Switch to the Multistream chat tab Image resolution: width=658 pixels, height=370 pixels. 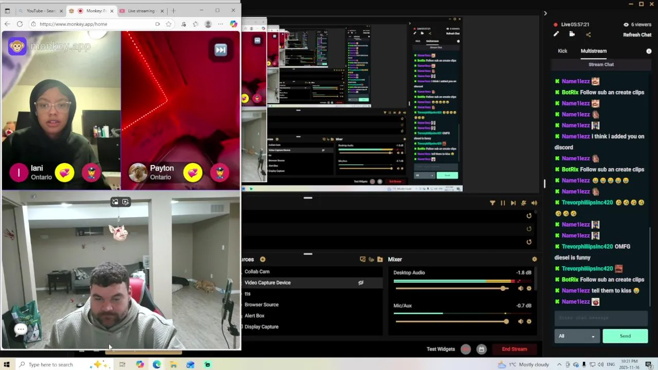pos(594,51)
